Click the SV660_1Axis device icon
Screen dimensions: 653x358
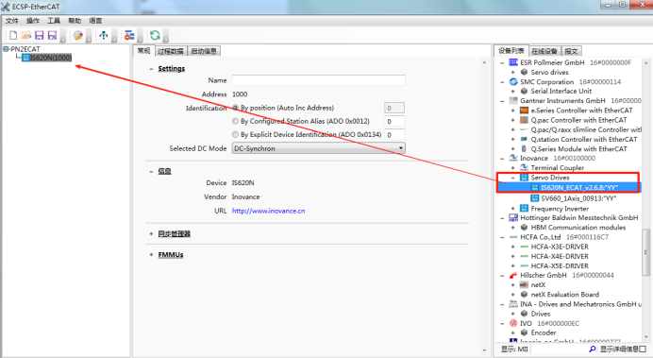coord(535,198)
